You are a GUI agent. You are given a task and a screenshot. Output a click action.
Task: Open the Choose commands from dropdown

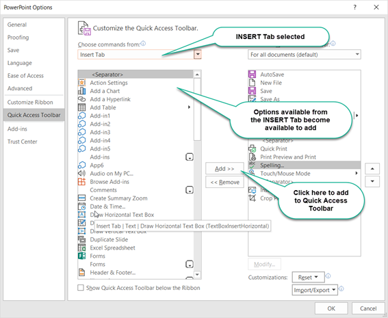[198, 54]
